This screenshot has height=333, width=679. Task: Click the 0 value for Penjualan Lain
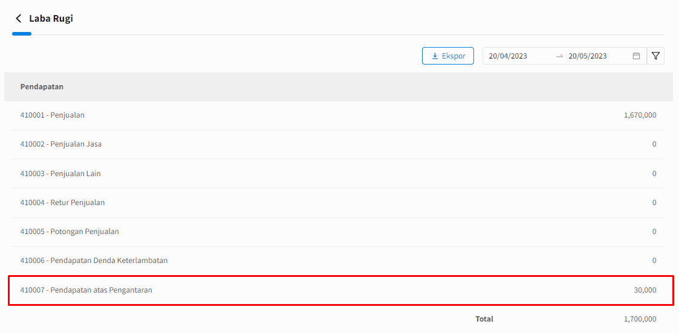click(x=654, y=173)
